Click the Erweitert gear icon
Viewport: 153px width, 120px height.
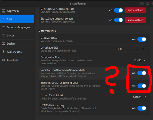click(3, 60)
